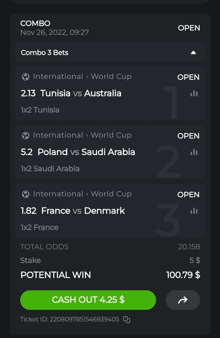
Task: Copy the ticket ID
Action: click(x=127, y=320)
